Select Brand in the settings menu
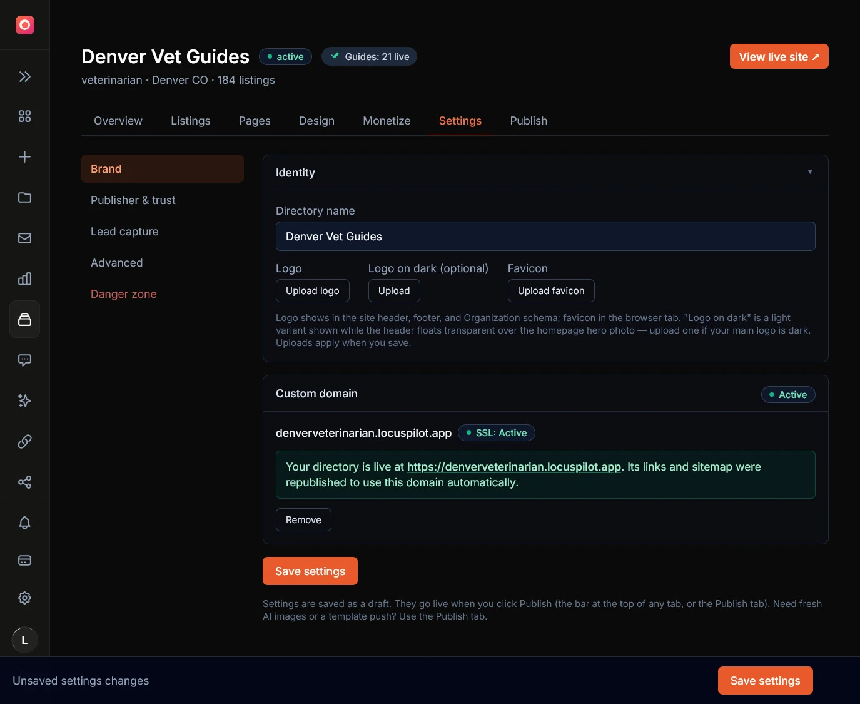The height and width of the screenshot is (704, 860). (163, 169)
